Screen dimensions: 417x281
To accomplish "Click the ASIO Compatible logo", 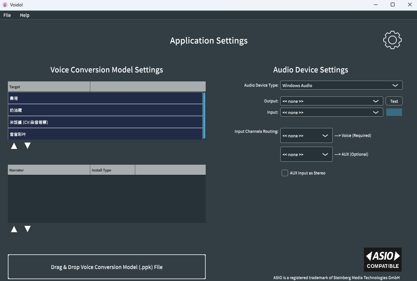I will (x=383, y=259).
